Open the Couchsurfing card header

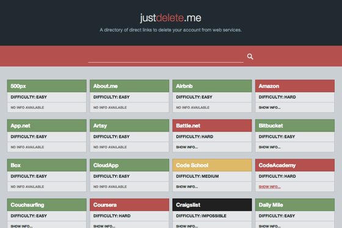pyautogui.click(x=46, y=205)
